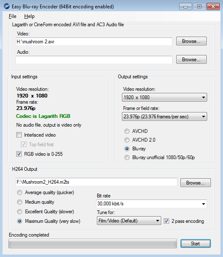Image resolution: width=223 pixels, height=257 pixels.
Task: Browse for the H264 output file location
Action: point(195,182)
